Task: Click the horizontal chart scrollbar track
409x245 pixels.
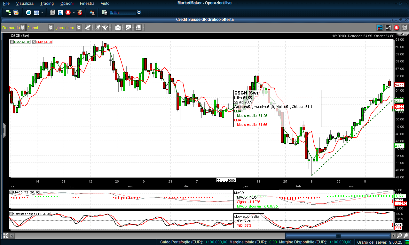Action: click(x=205, y=236)
